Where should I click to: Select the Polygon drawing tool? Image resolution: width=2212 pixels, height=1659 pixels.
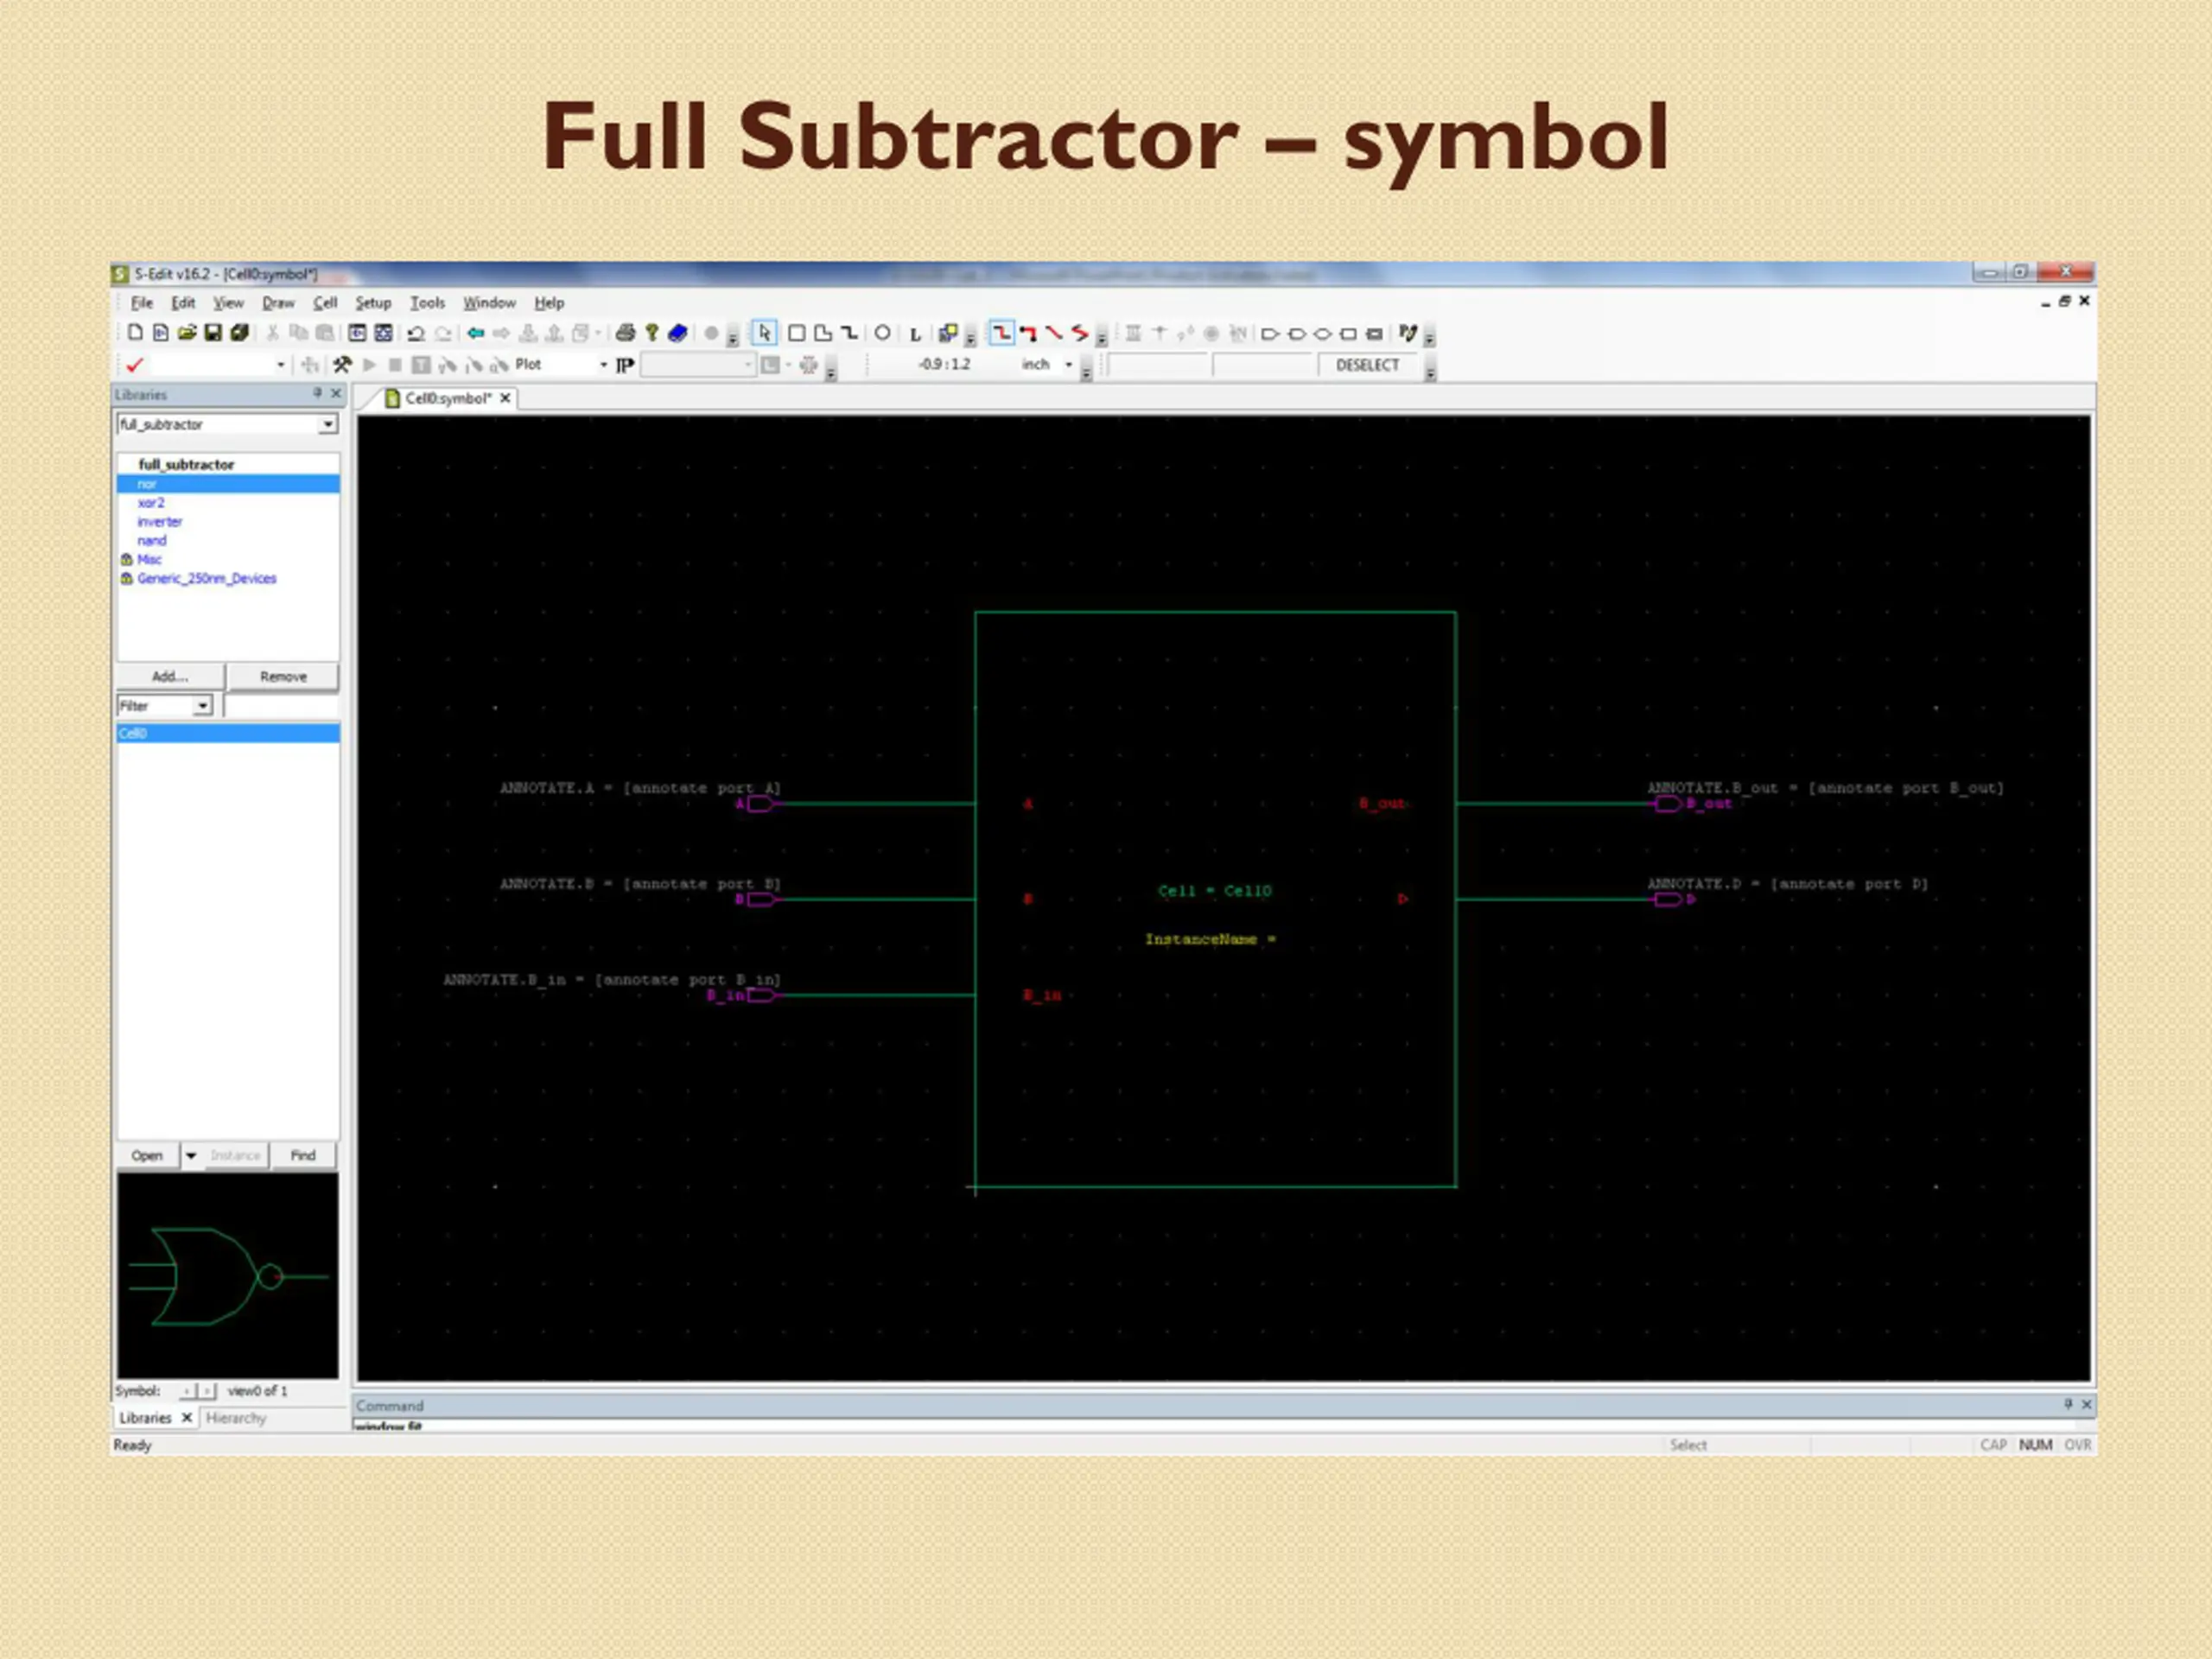point(823,333)
